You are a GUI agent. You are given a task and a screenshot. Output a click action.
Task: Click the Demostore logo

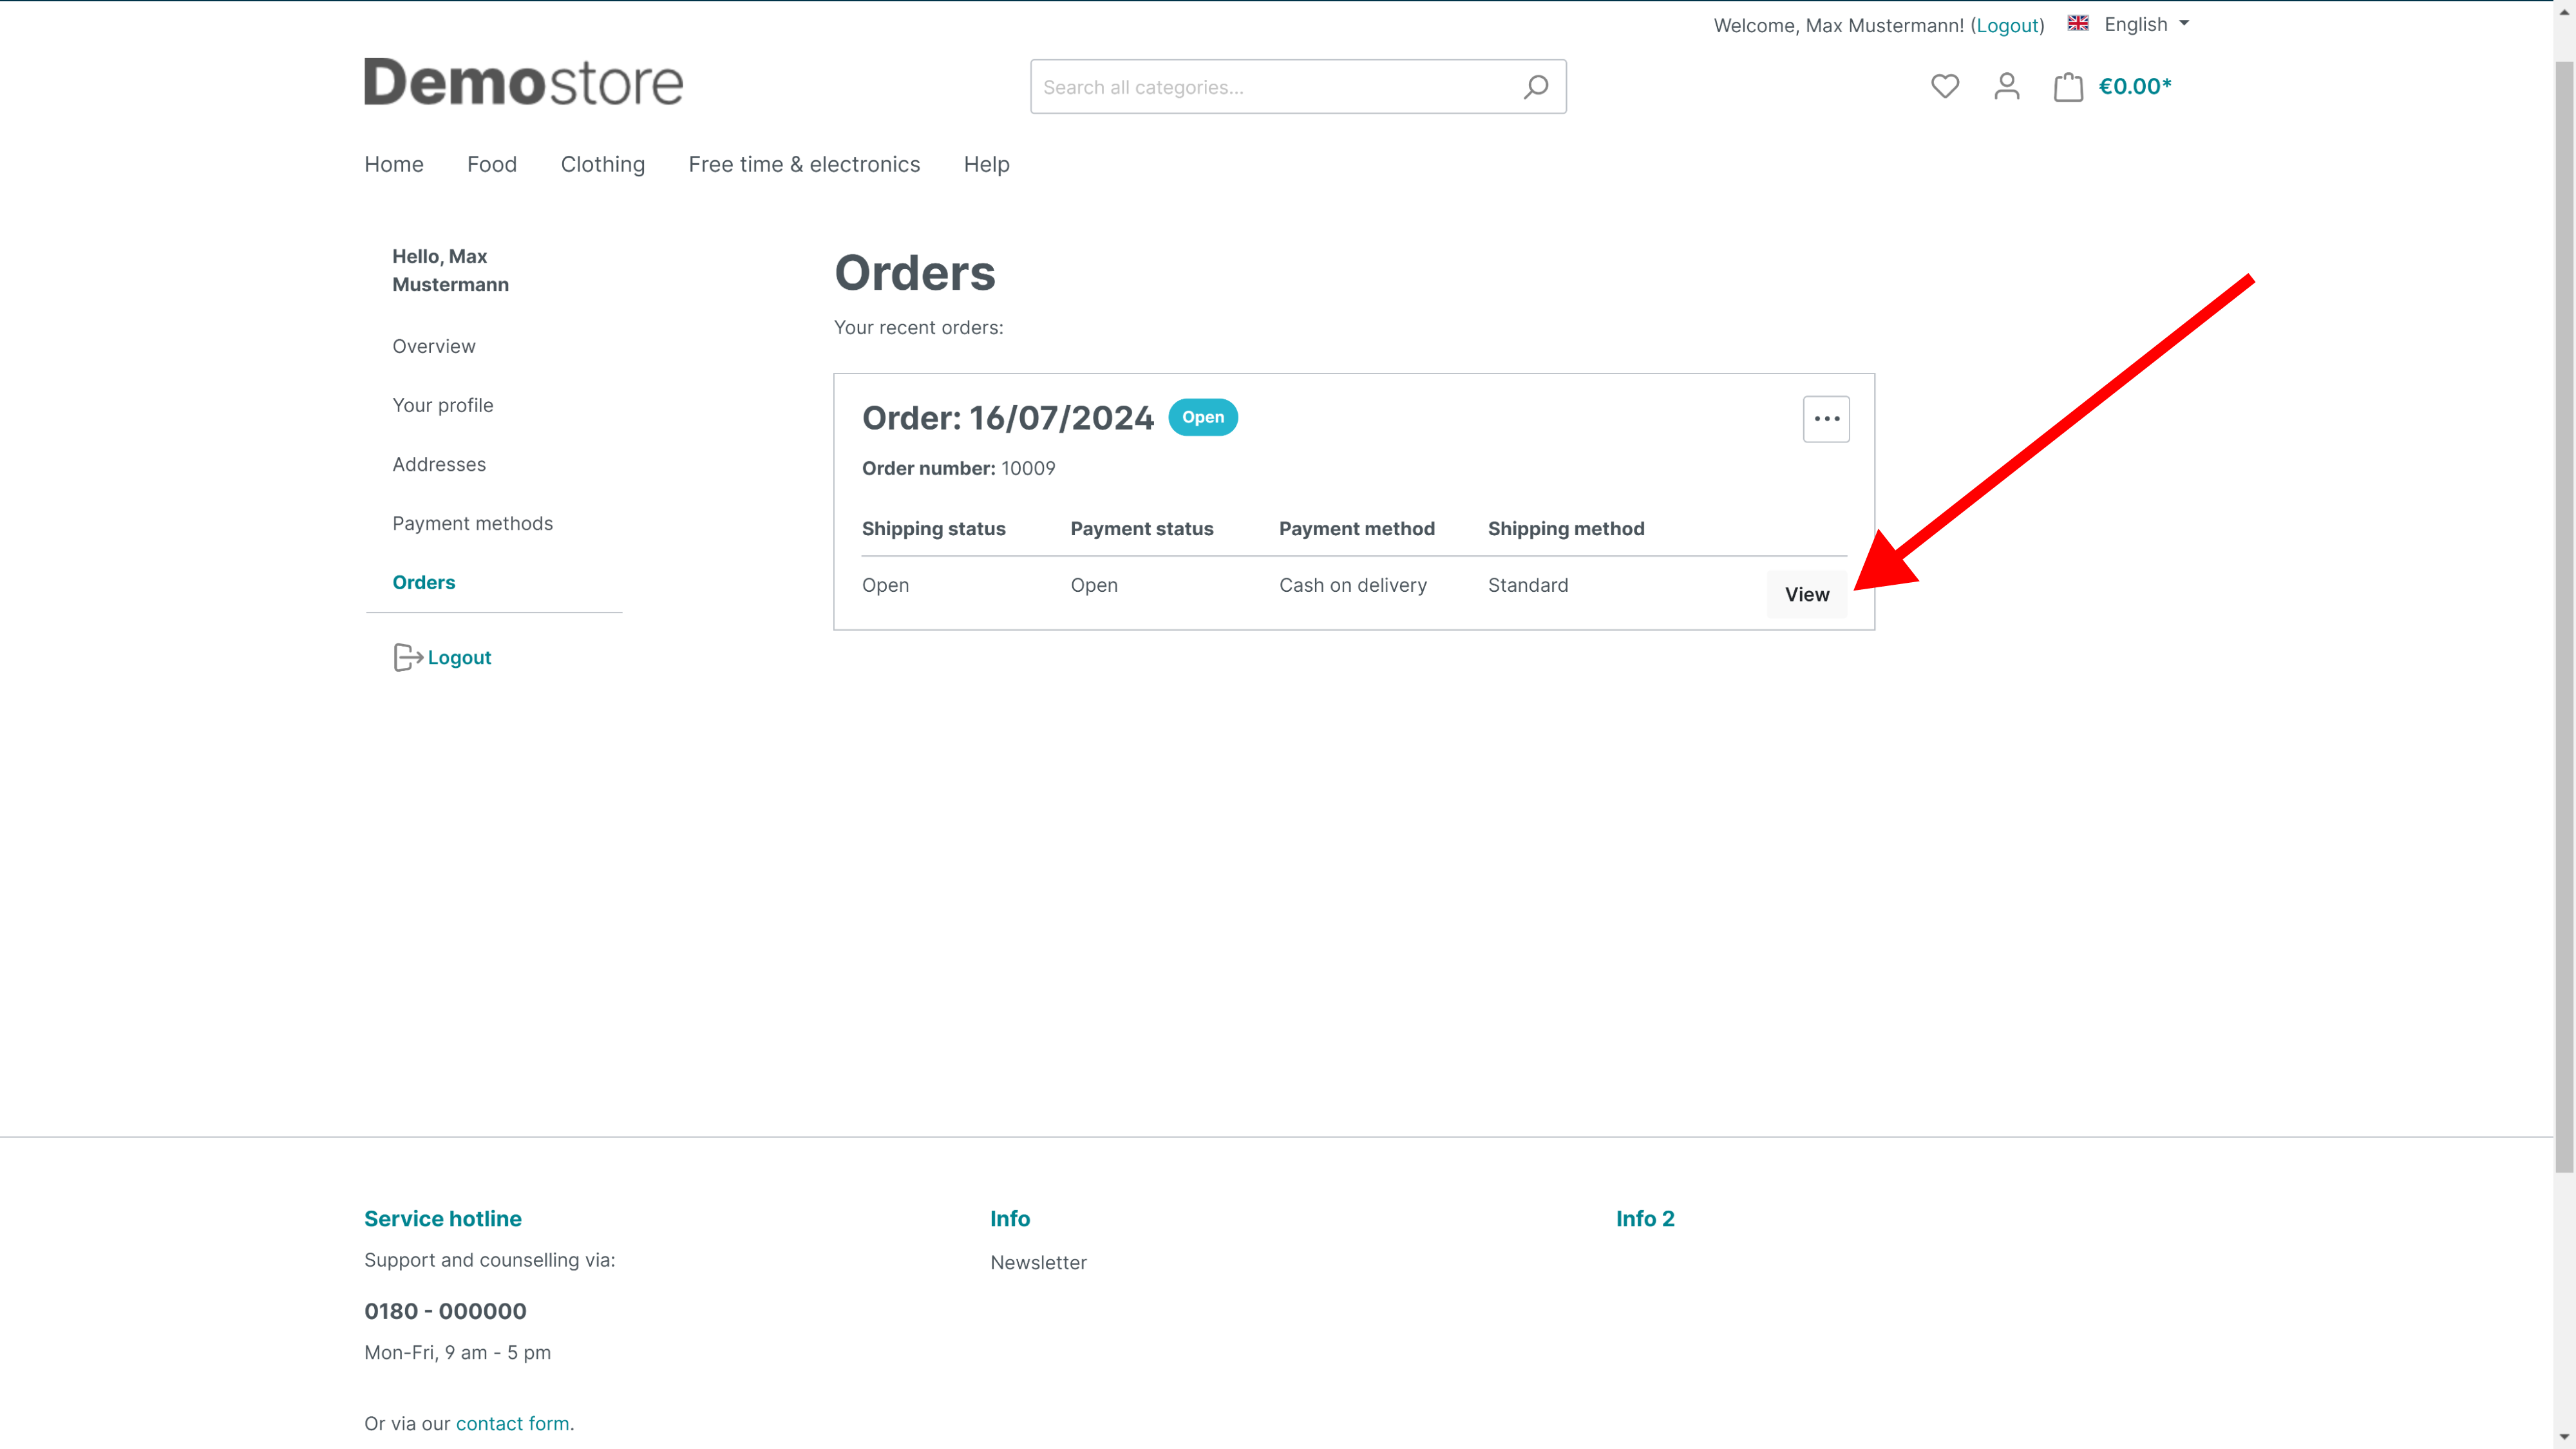point(523,82)
